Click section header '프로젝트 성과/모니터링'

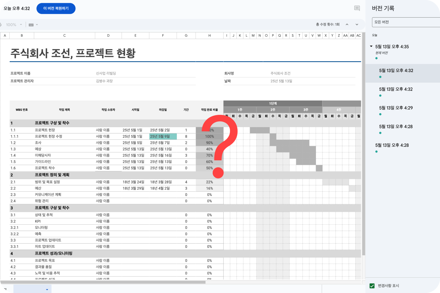54,253
